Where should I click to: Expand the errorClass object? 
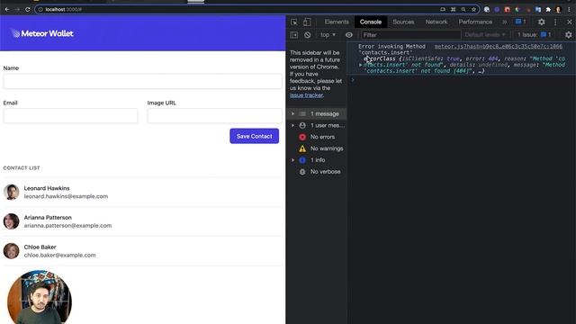(x=361, y=65)
